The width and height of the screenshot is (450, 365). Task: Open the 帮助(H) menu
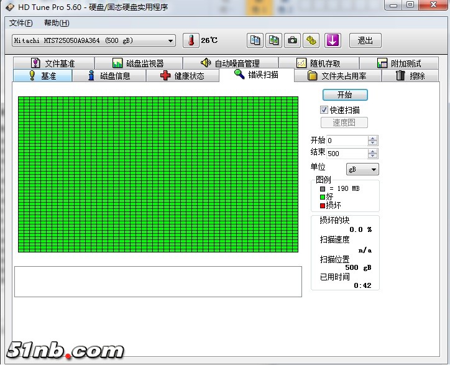57,23
